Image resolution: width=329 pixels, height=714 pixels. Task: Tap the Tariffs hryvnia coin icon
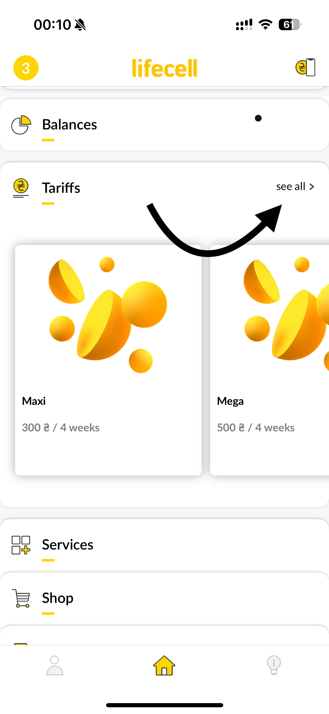21,187
